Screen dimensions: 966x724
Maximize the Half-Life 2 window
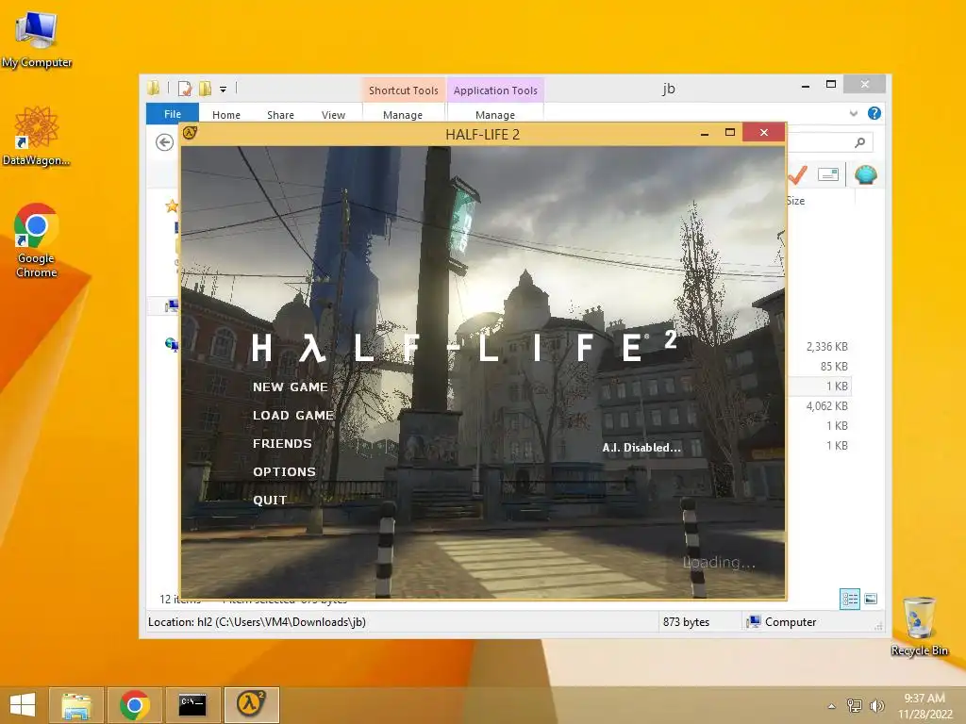click(x=730, y=132)
